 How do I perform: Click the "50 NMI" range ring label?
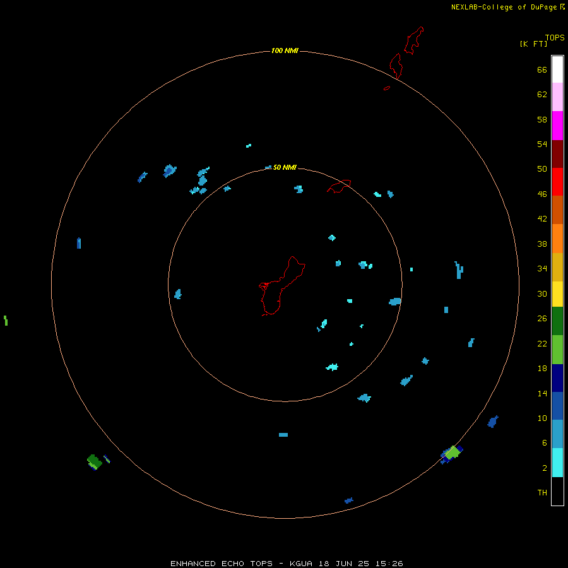pyautogui.click(x=285, y=167)
